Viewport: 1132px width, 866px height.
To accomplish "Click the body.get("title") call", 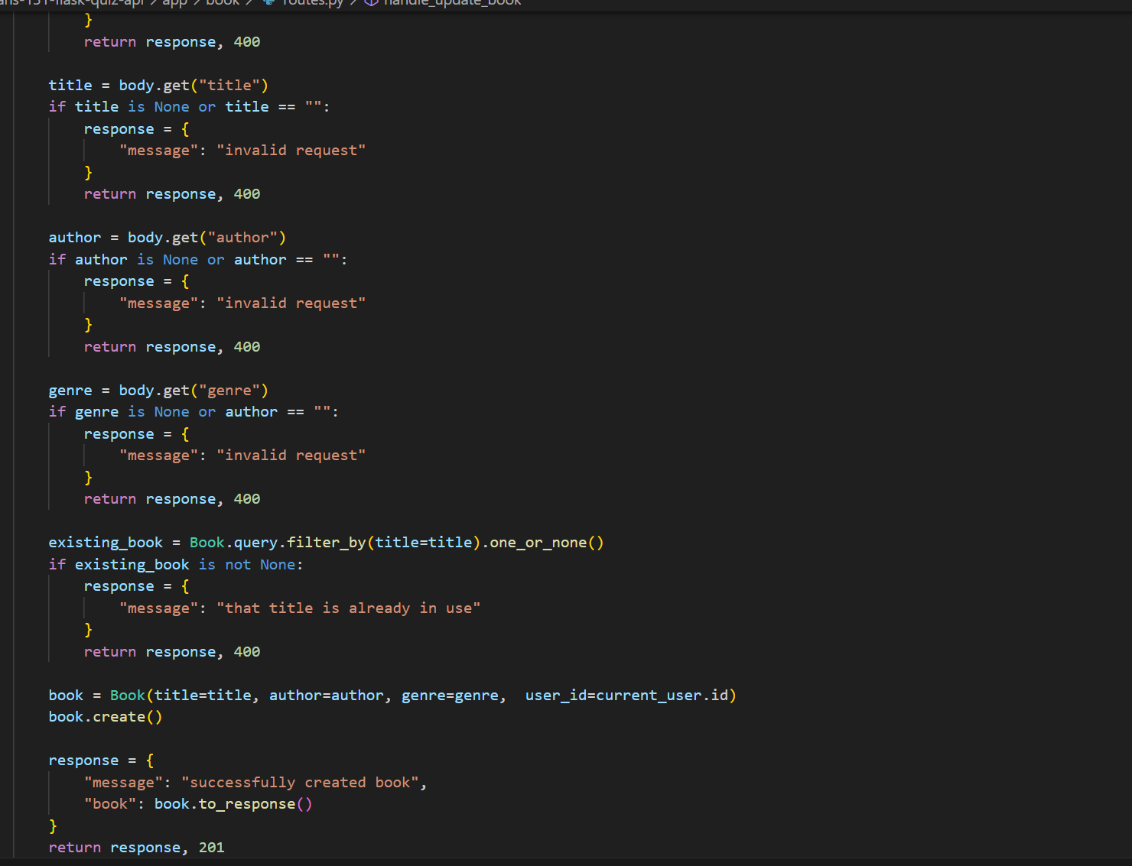I will [193, 85].
